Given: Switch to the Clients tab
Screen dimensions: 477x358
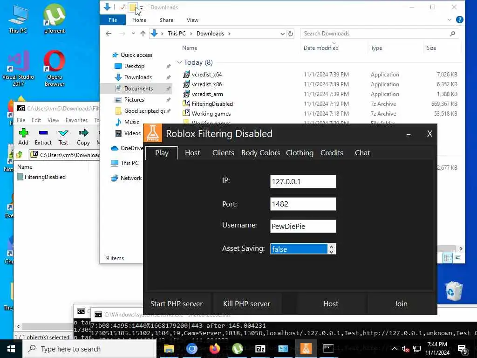Looking at the screenshot, I should (223, 153).
